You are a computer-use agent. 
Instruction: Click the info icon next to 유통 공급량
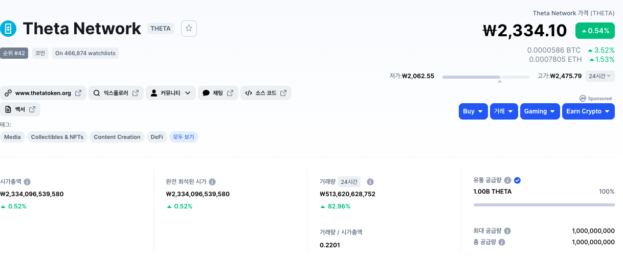click(507, 180)
